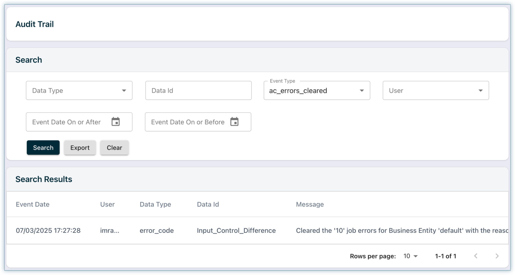Screen dimensions: 515x275
Task: Open calendar for Event Date On or Before
Action: point(234,122)
